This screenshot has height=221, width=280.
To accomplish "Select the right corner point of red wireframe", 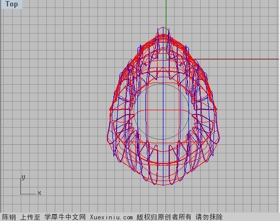I will pyautogui.click(x=216, y=109).
